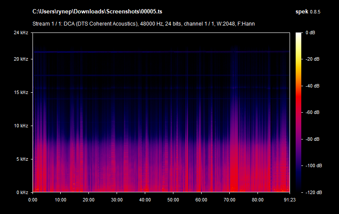
Task: Click the 70:00 time marker
Action: click(229, 200)
